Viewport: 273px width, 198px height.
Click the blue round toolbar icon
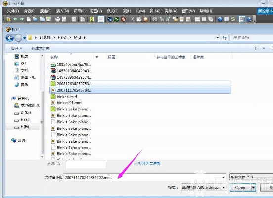point(110,19)
